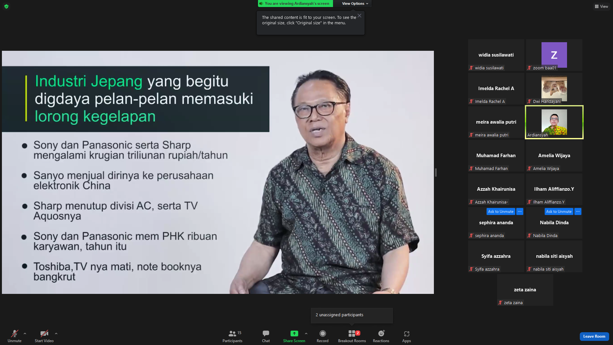Open Reactions menu
Viewport: 613px width, 345px height.
point(381,336)
